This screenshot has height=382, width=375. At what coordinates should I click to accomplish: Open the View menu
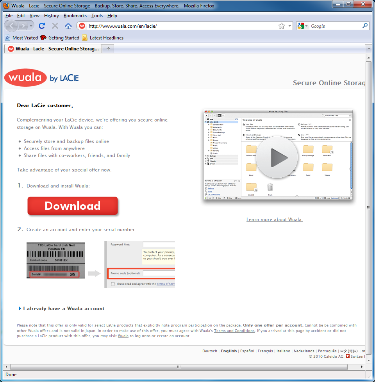point(34,16)
